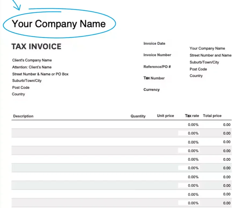Click the client's Country line below TAX INVOICE
The width and height of the screenshot is (240, 208).
coord(18,94)
